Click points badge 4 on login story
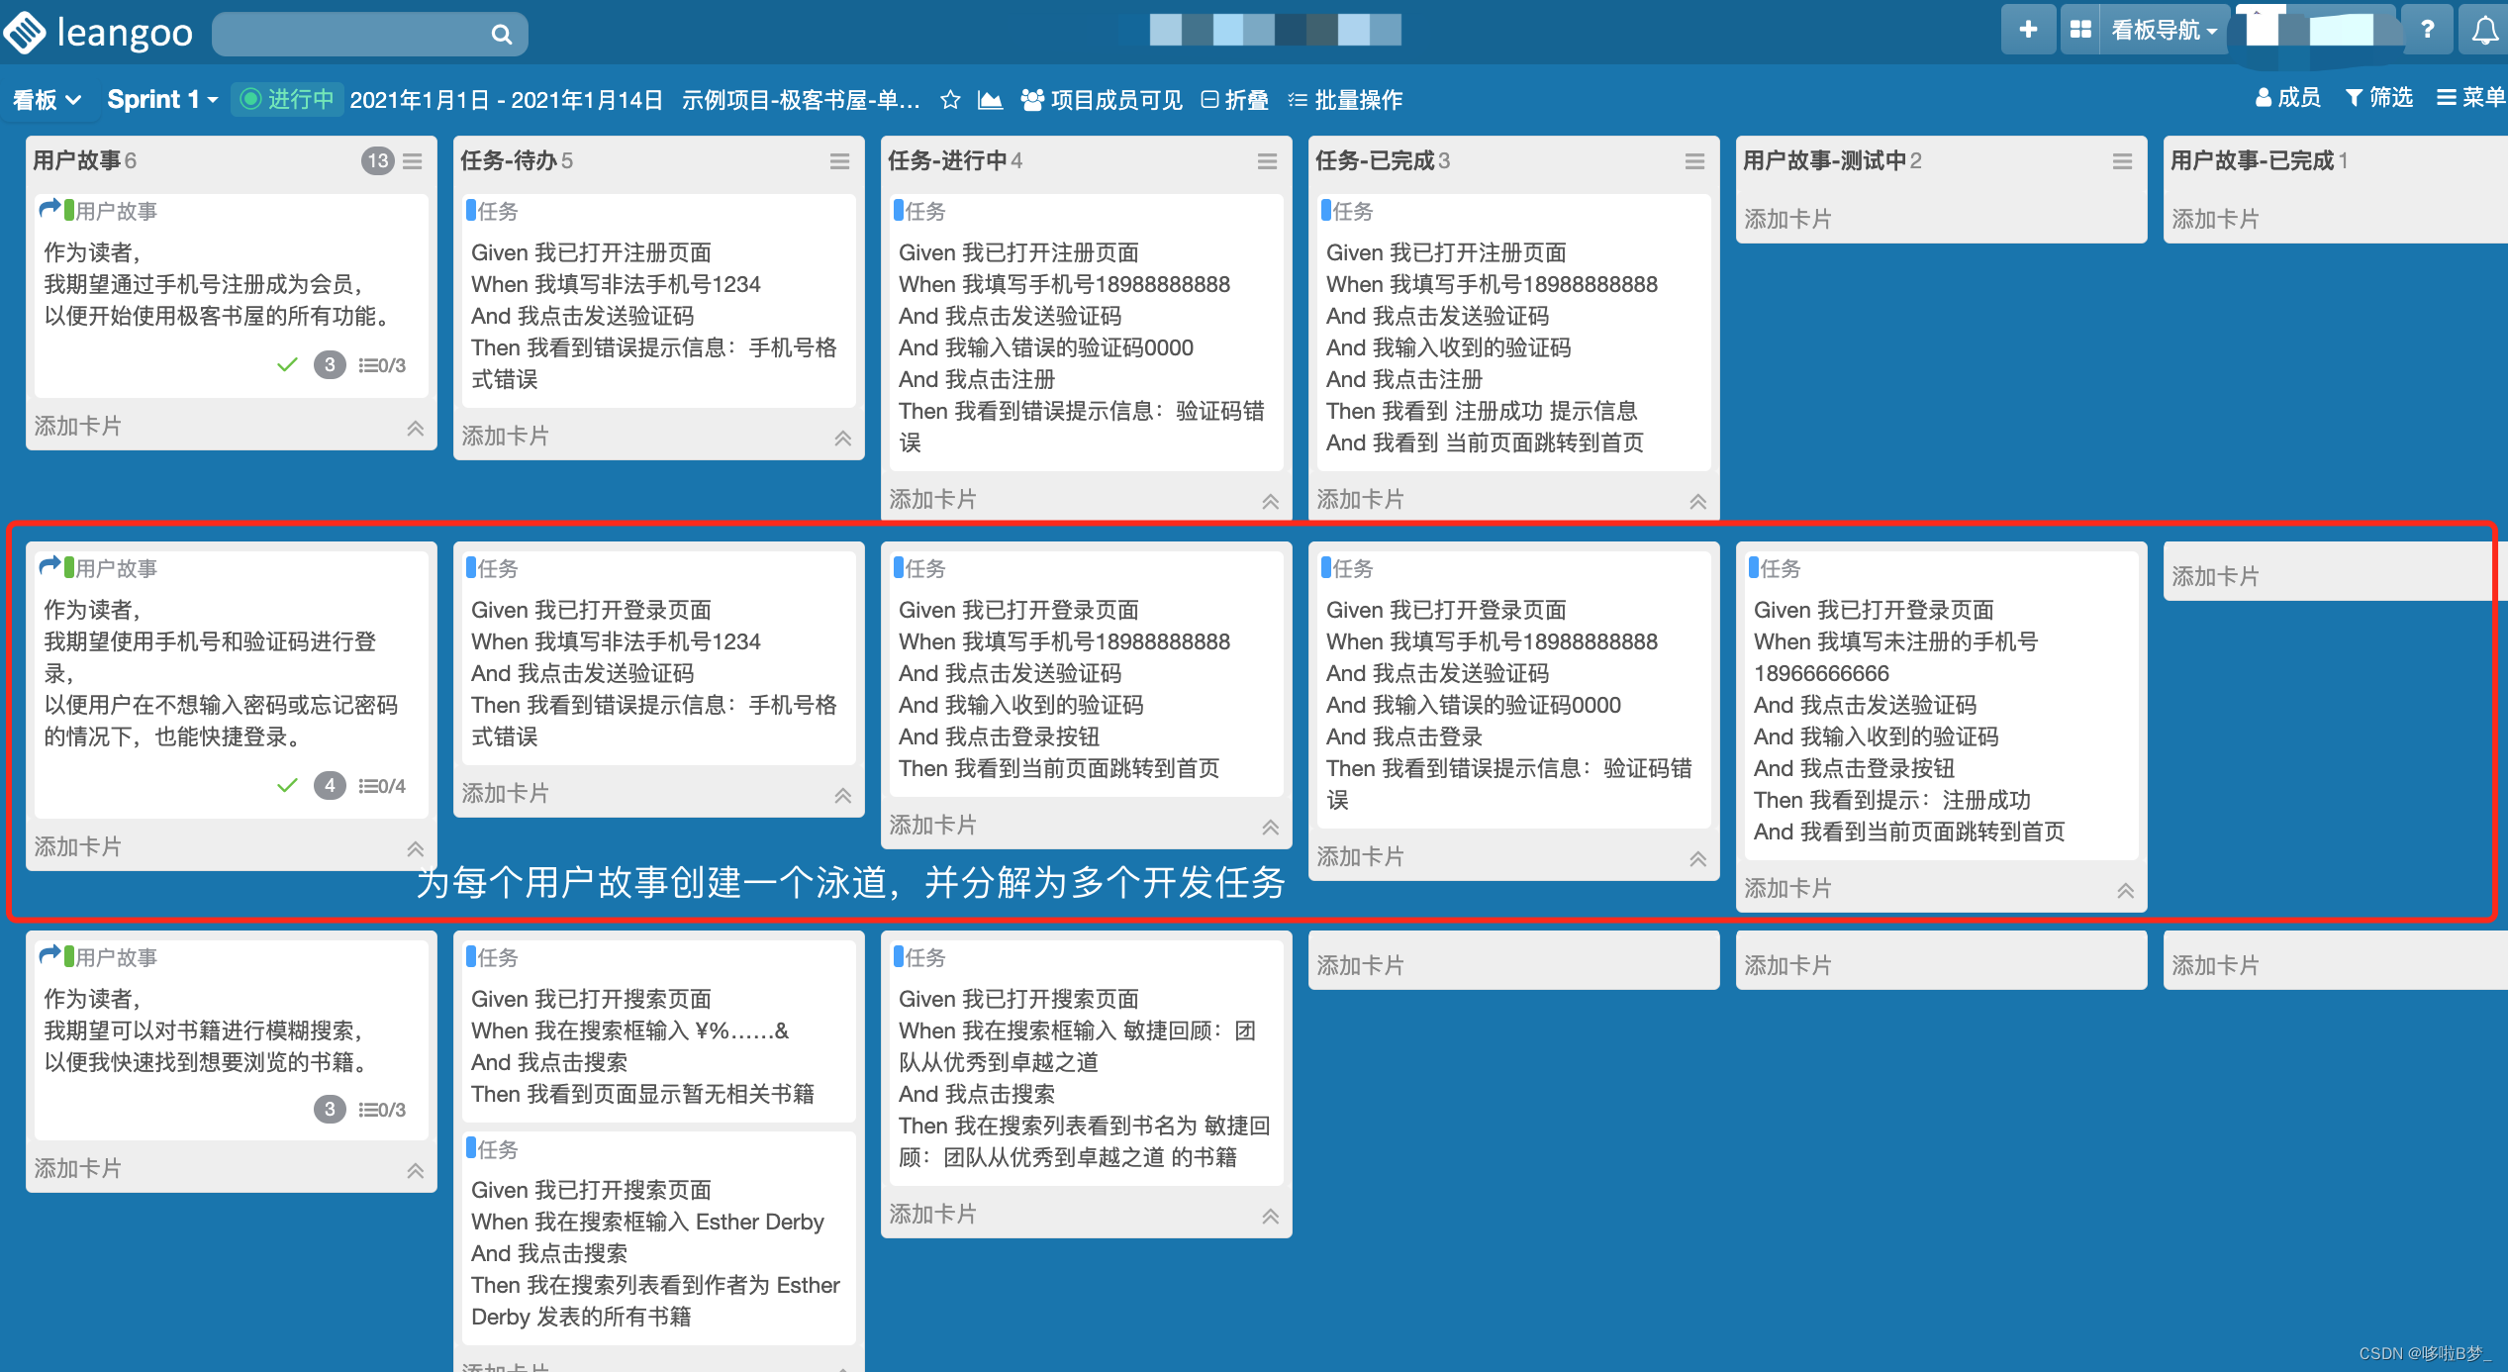The height and width of the screenshot is (1372, 2508). (330, 786)
